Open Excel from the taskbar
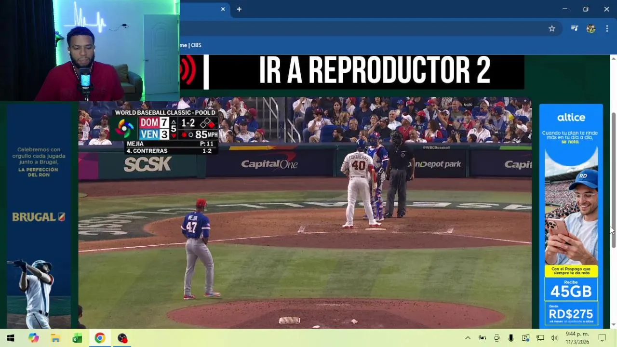Viewport: 617px width, 347px height. click(x=77, y=338)
